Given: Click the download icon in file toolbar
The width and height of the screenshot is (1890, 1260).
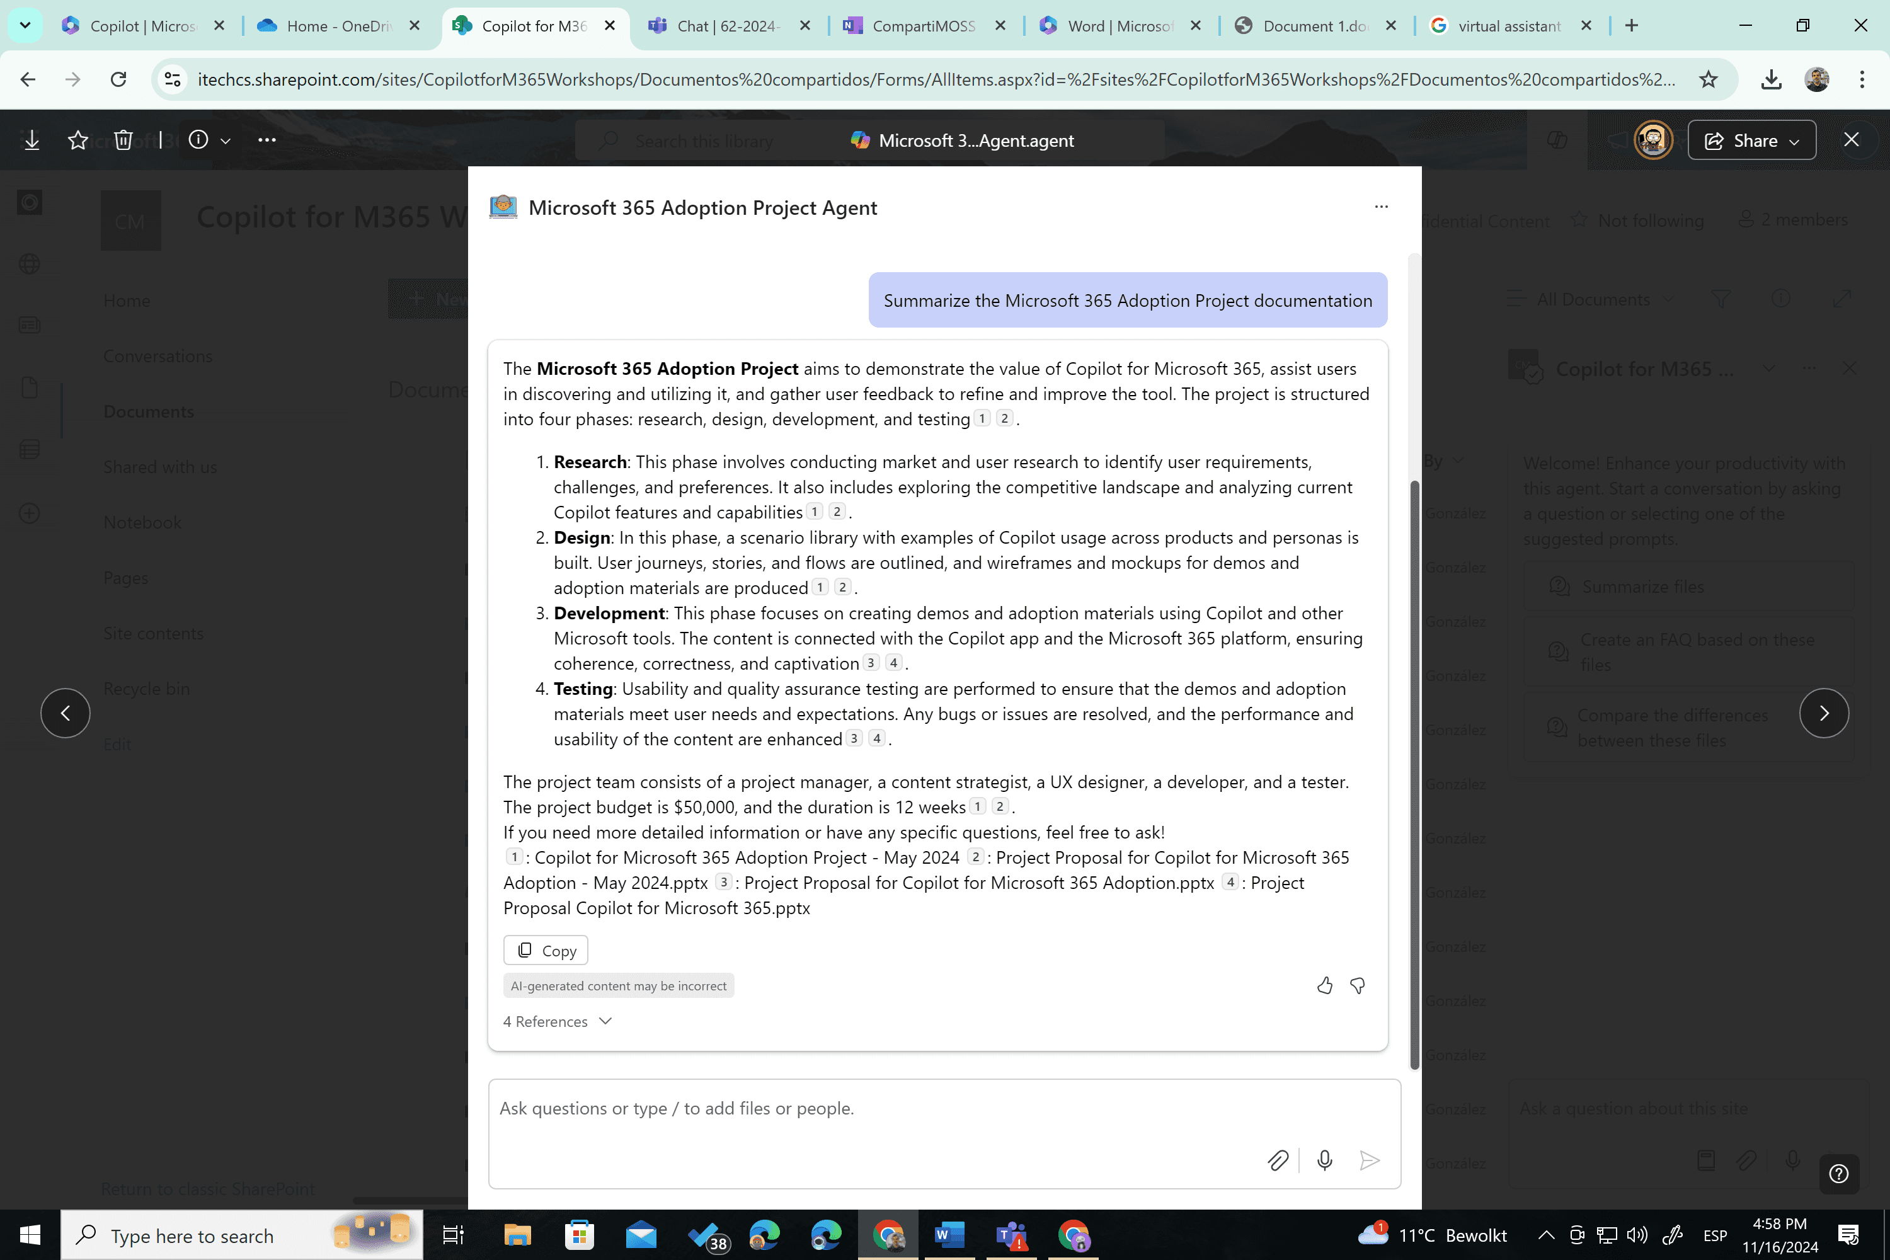Looking at the screenshot, I should coord(31,140).
